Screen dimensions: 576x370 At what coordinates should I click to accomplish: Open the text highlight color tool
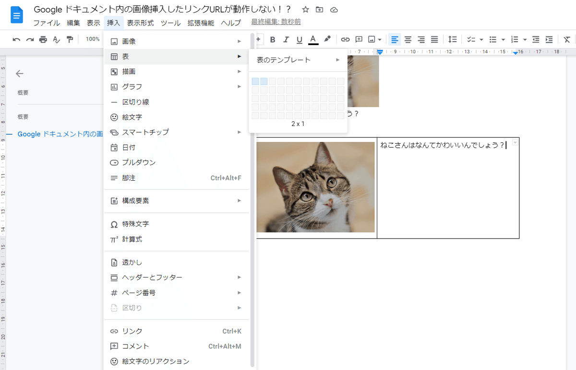coord(326,40)
